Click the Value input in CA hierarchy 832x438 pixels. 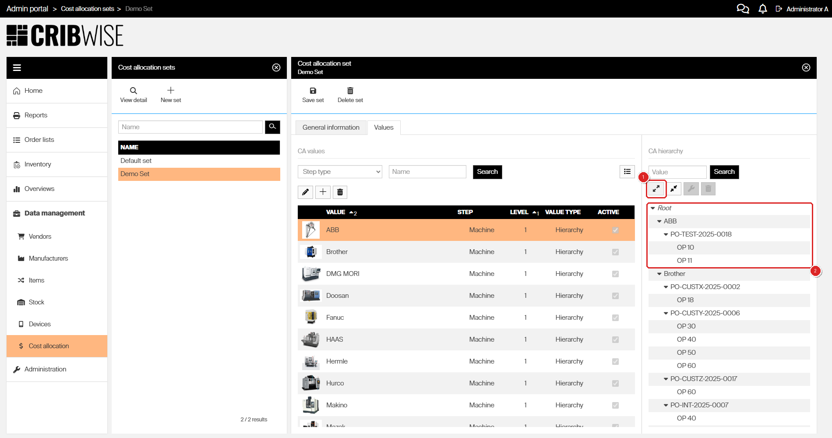point(677,172)
